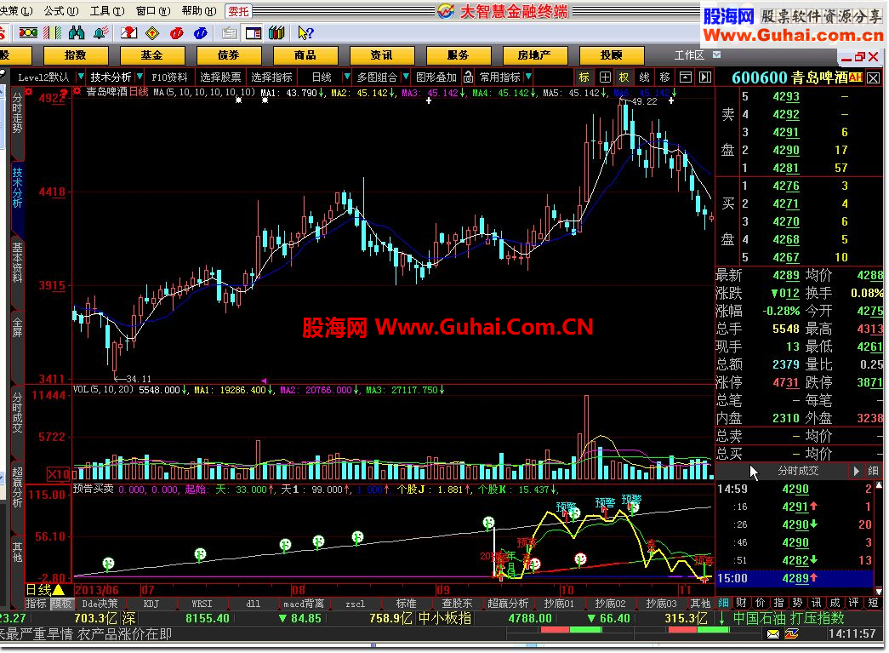Toggle the 委托 order entry mode
The width and height of the screenshot is (889, 653).
click(x=236, y=11)
